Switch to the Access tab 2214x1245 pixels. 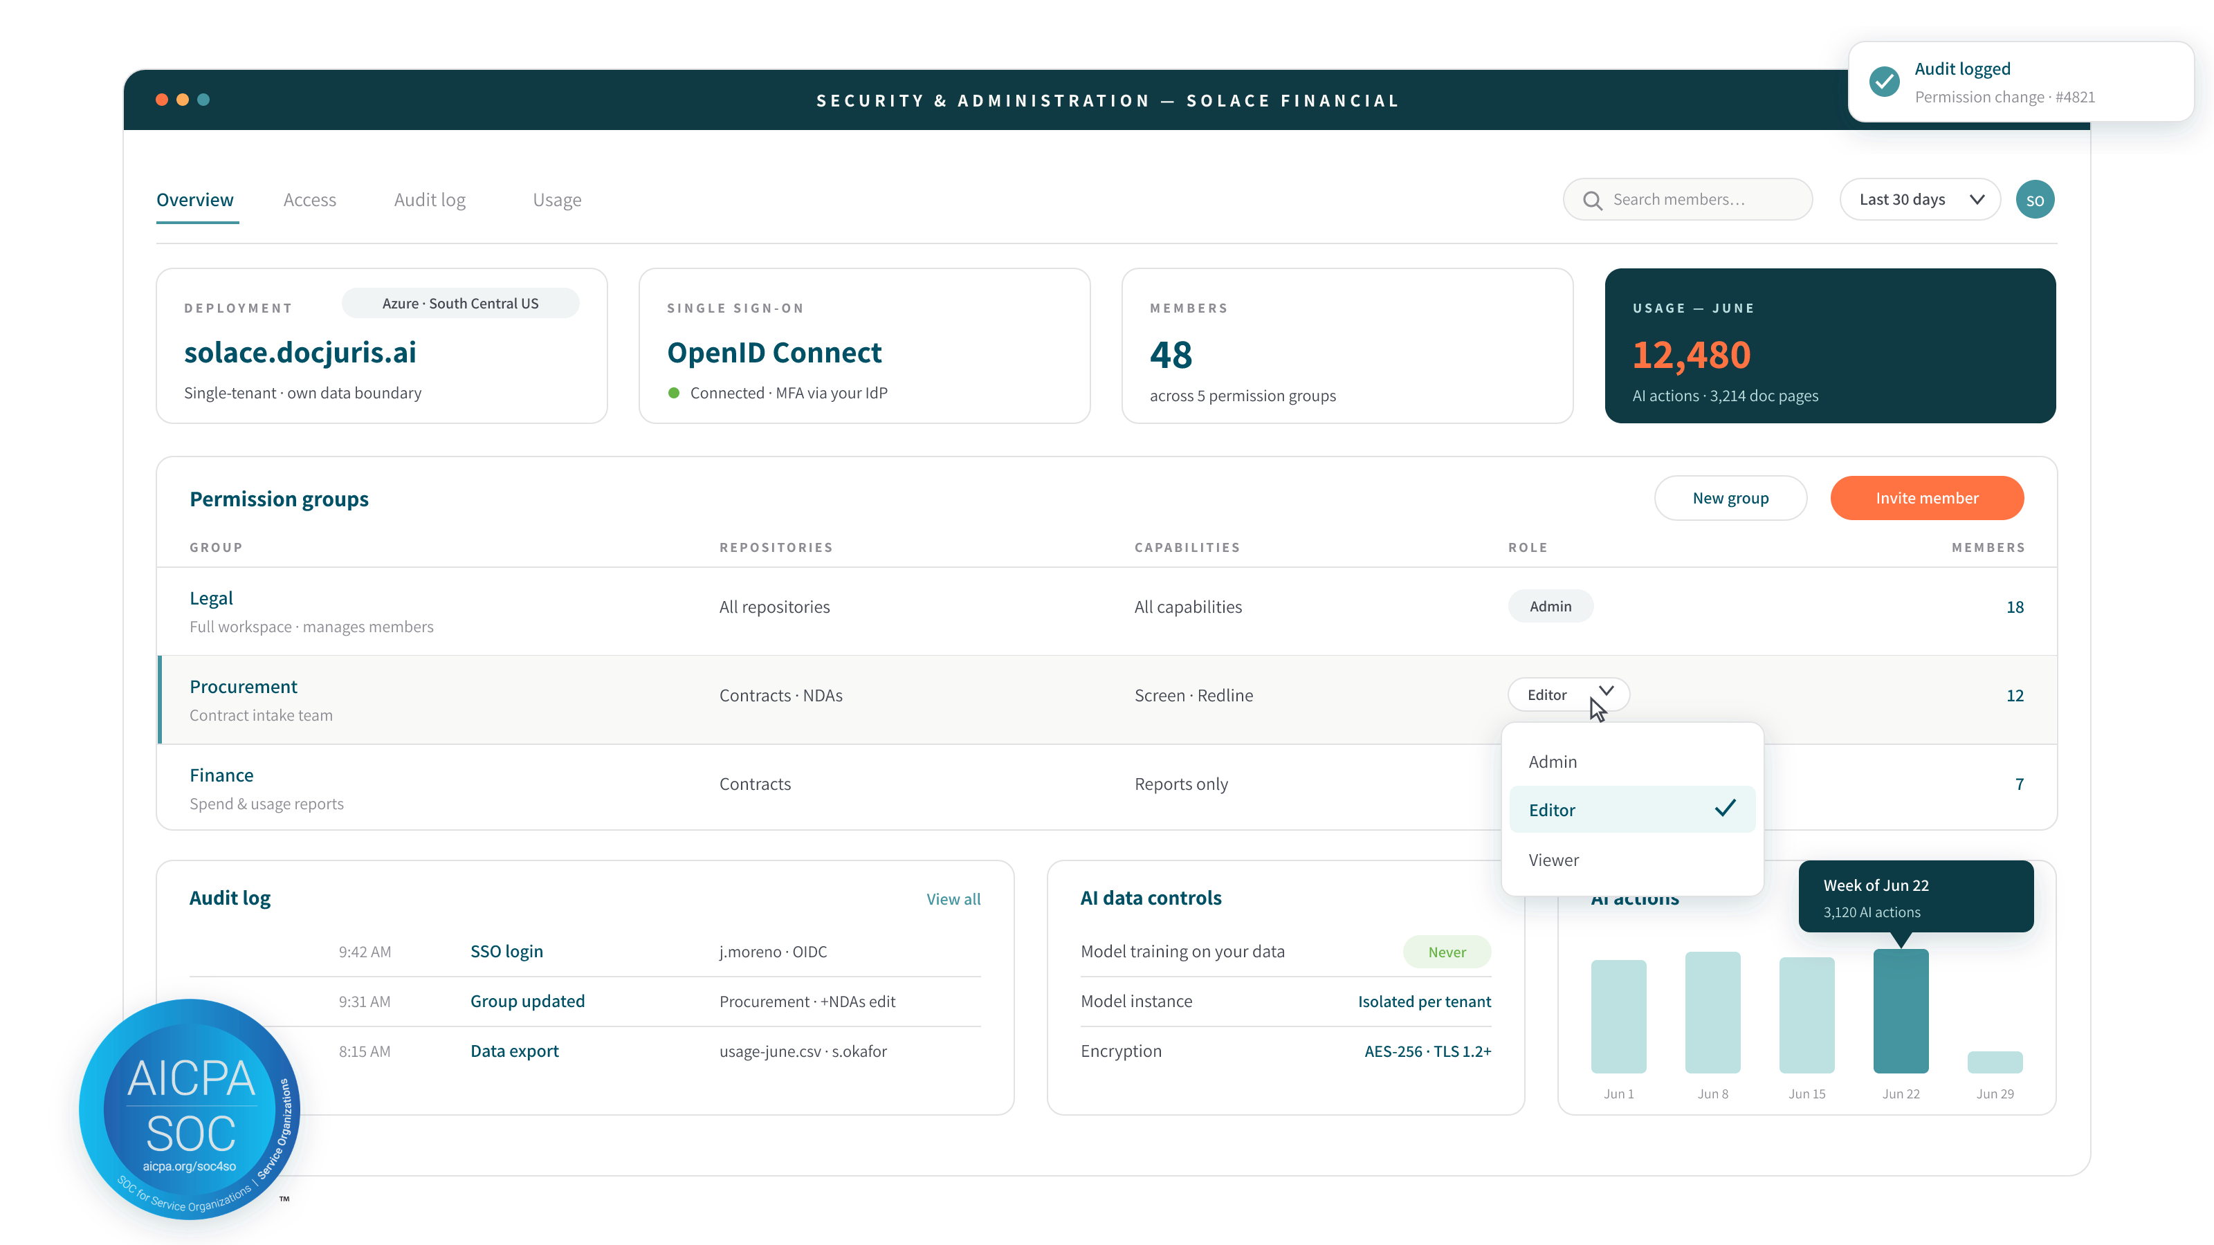click(309, 200)
